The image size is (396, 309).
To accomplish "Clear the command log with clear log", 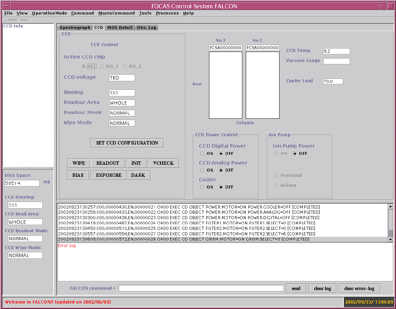I will coord(322,288).
